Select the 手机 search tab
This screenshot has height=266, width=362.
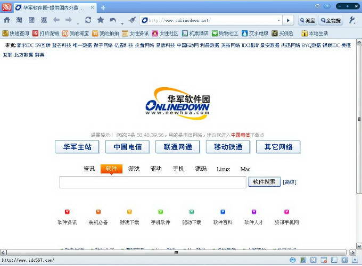pyautogui.click(x=178, y=169)
